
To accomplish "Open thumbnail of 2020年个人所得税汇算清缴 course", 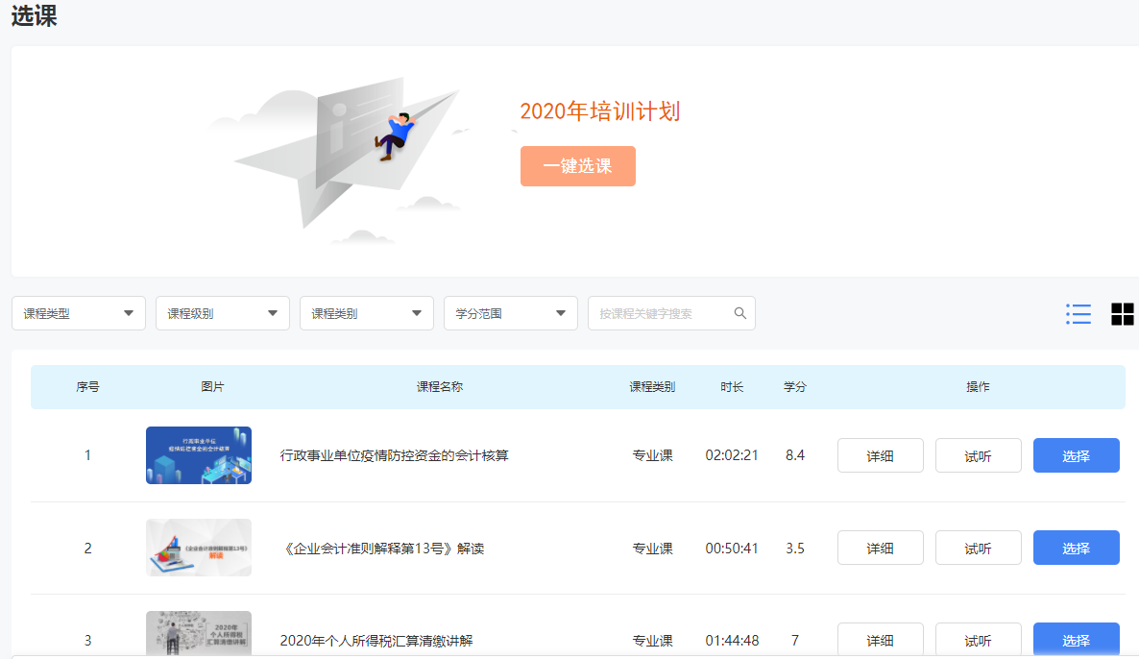I will [198, 634].
